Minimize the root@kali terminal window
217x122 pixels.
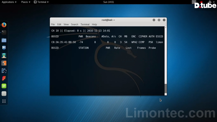click(x=154, y=20)
